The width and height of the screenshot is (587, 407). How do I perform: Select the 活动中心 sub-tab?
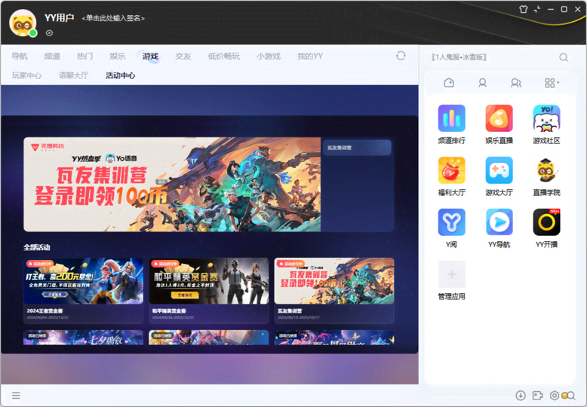pyautogui.click(x=120, y=75)
